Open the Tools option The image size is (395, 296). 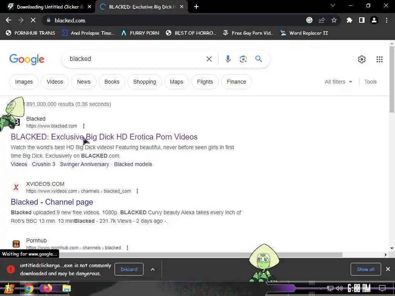pyautogui.click(x=370, y=82)
